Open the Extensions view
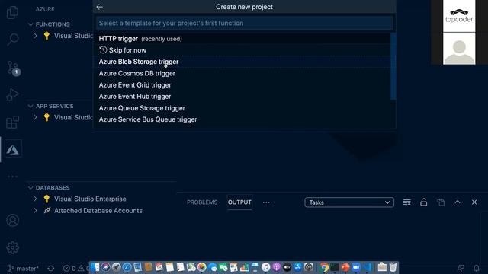The height and width of the screenshot is (274, 488). coord(12,122)
